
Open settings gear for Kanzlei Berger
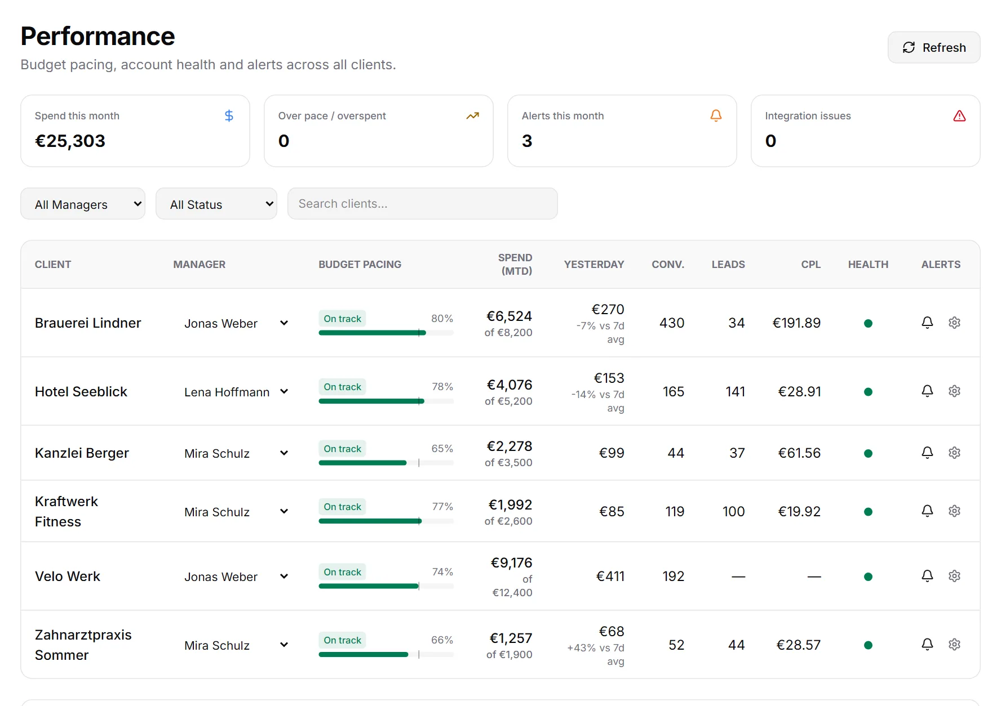(x=954, y=453)
